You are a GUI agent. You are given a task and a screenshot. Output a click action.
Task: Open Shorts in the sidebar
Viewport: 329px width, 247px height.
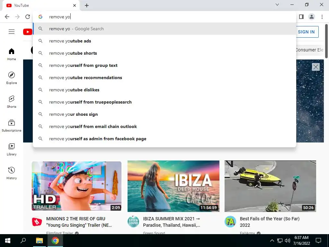(x=12, y=102)
